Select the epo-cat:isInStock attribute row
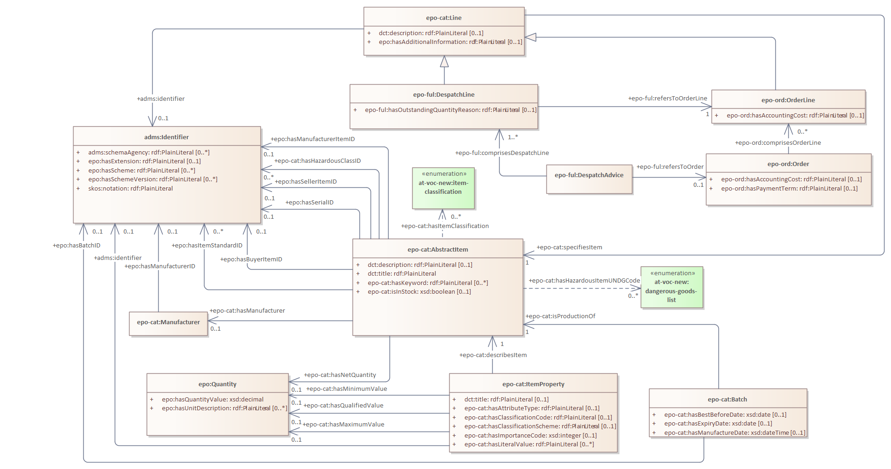 click(x=419, y=292)
